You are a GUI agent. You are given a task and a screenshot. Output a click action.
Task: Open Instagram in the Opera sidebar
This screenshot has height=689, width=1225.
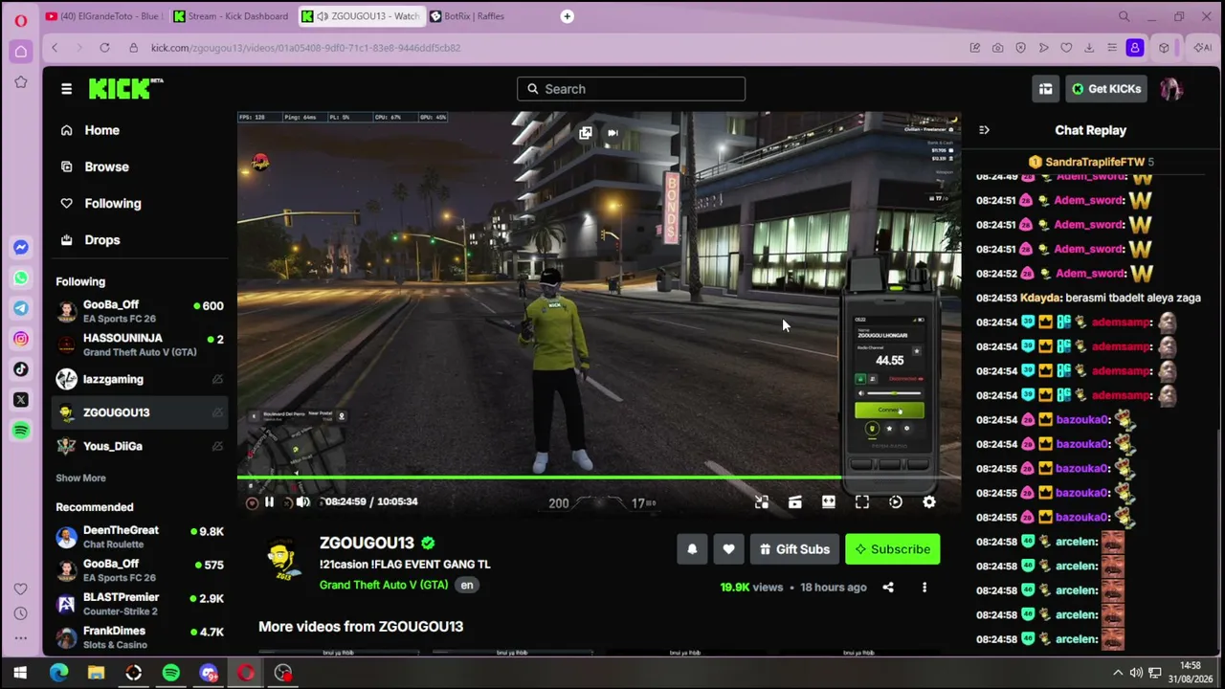[x=20, y=339]
